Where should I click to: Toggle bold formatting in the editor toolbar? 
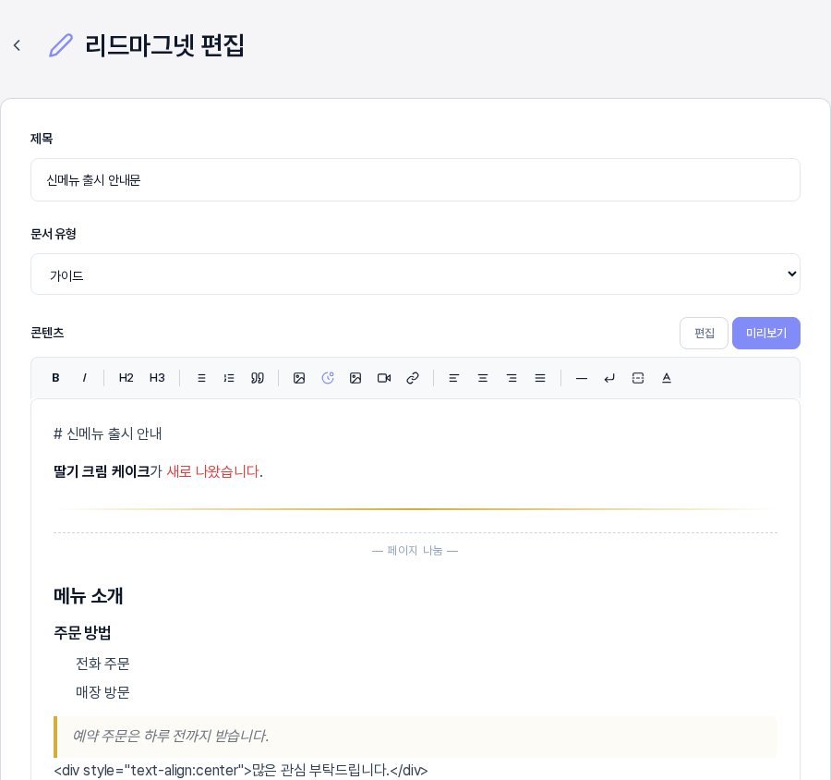tap(55, 378)
